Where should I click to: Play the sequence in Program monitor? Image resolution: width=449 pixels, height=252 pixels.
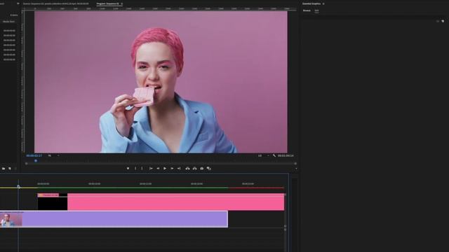tap(165, 169)
